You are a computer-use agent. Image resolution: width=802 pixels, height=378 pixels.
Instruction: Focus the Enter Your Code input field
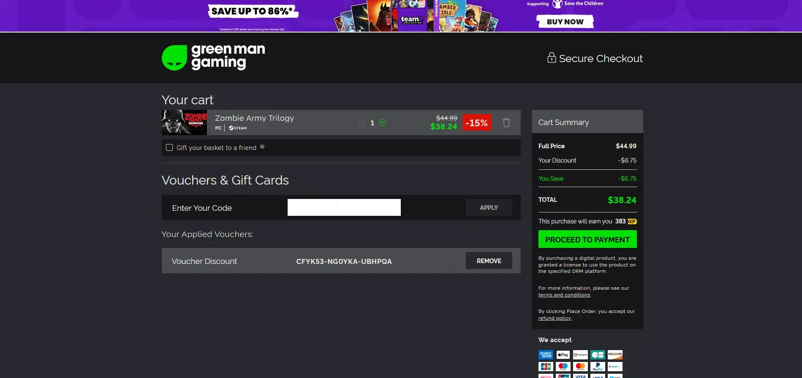(x=344, y=207)
